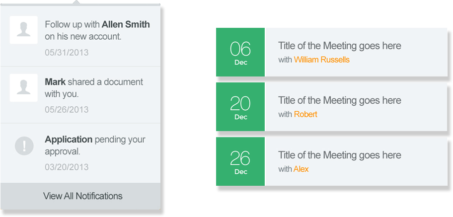Click the 06 Dec date badge
Viewport: 453px width, 217px height.
(240, 53)
